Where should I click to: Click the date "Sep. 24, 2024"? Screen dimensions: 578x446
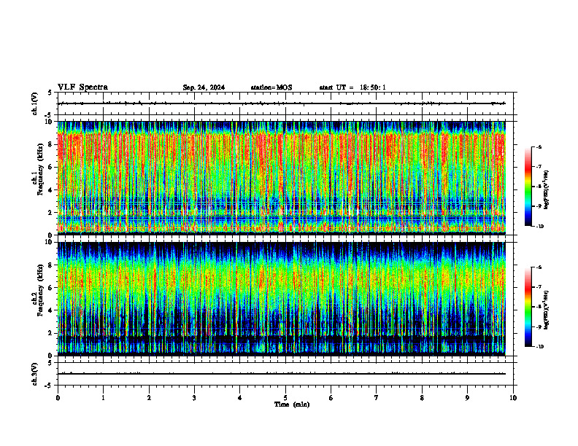(204, 87)
